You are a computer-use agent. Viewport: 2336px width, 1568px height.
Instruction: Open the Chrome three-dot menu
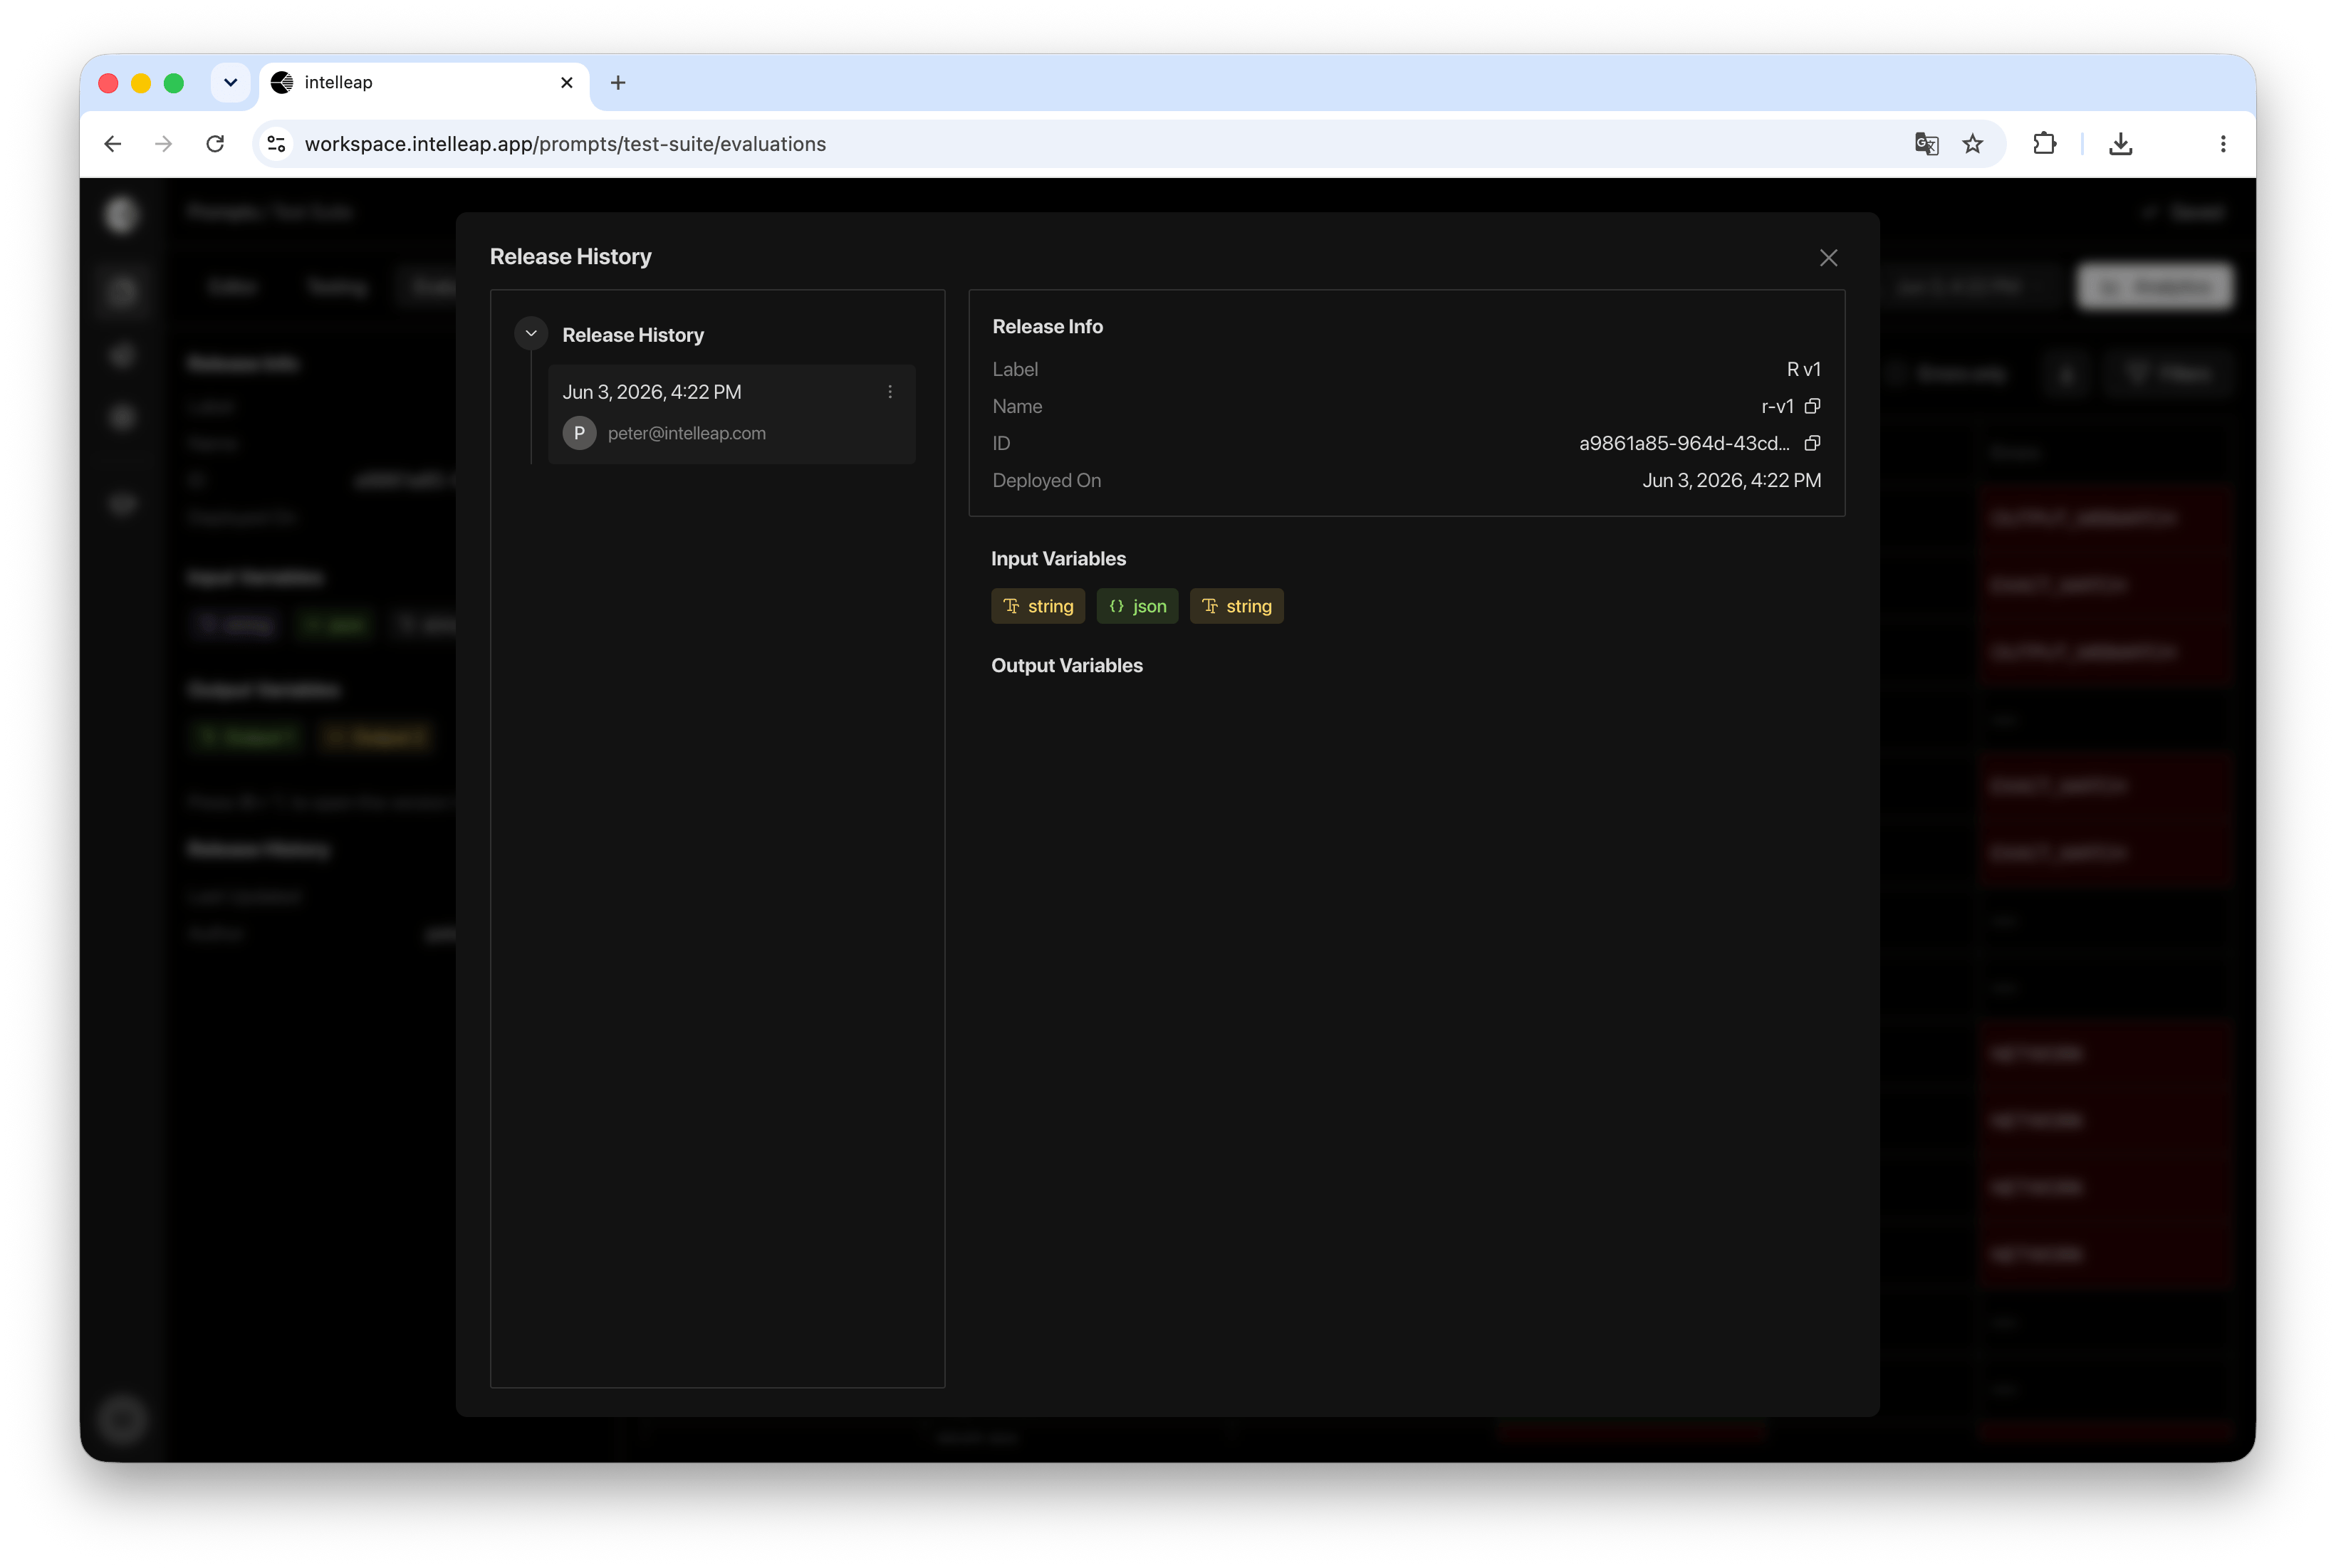(x=2223, y=144)
